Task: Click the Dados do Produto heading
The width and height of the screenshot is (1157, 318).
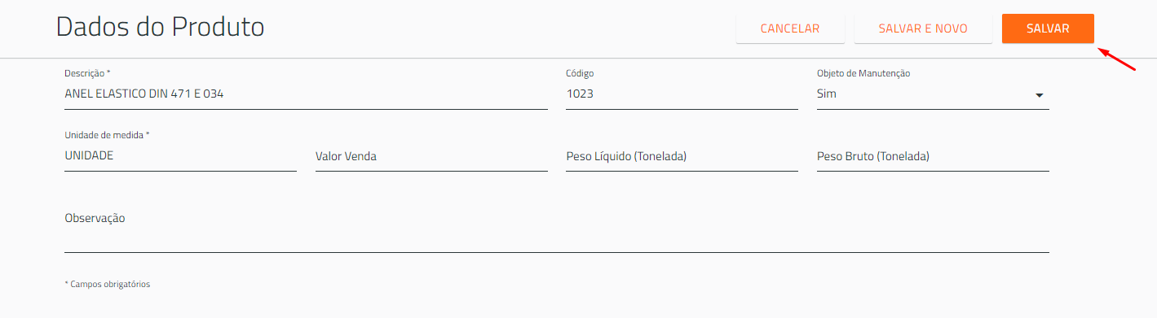Action: pos(160,27)
